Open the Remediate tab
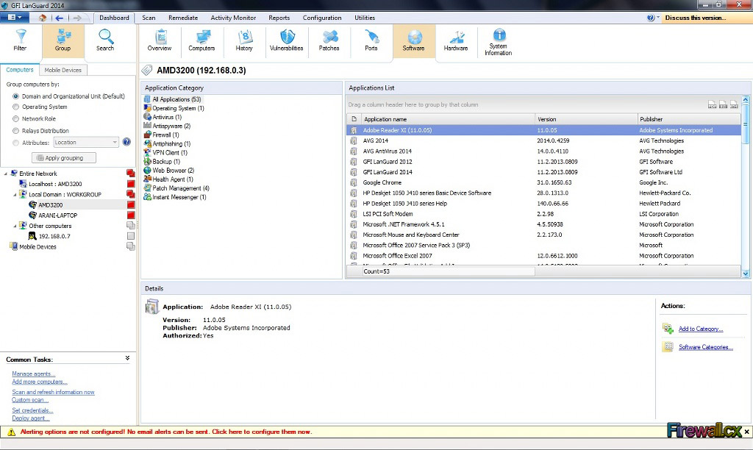Screen dimensions: 753x450 point(183,18)
